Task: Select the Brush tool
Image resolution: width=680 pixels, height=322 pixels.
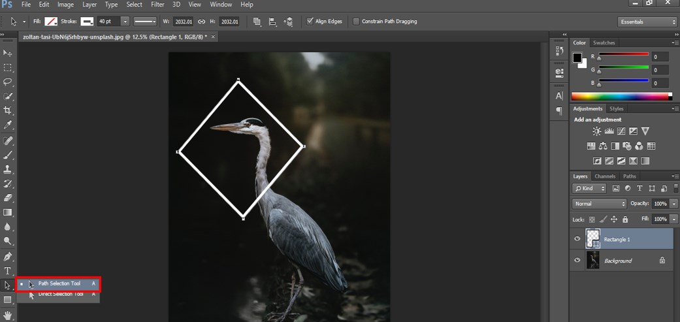Action: pos(7,155)
